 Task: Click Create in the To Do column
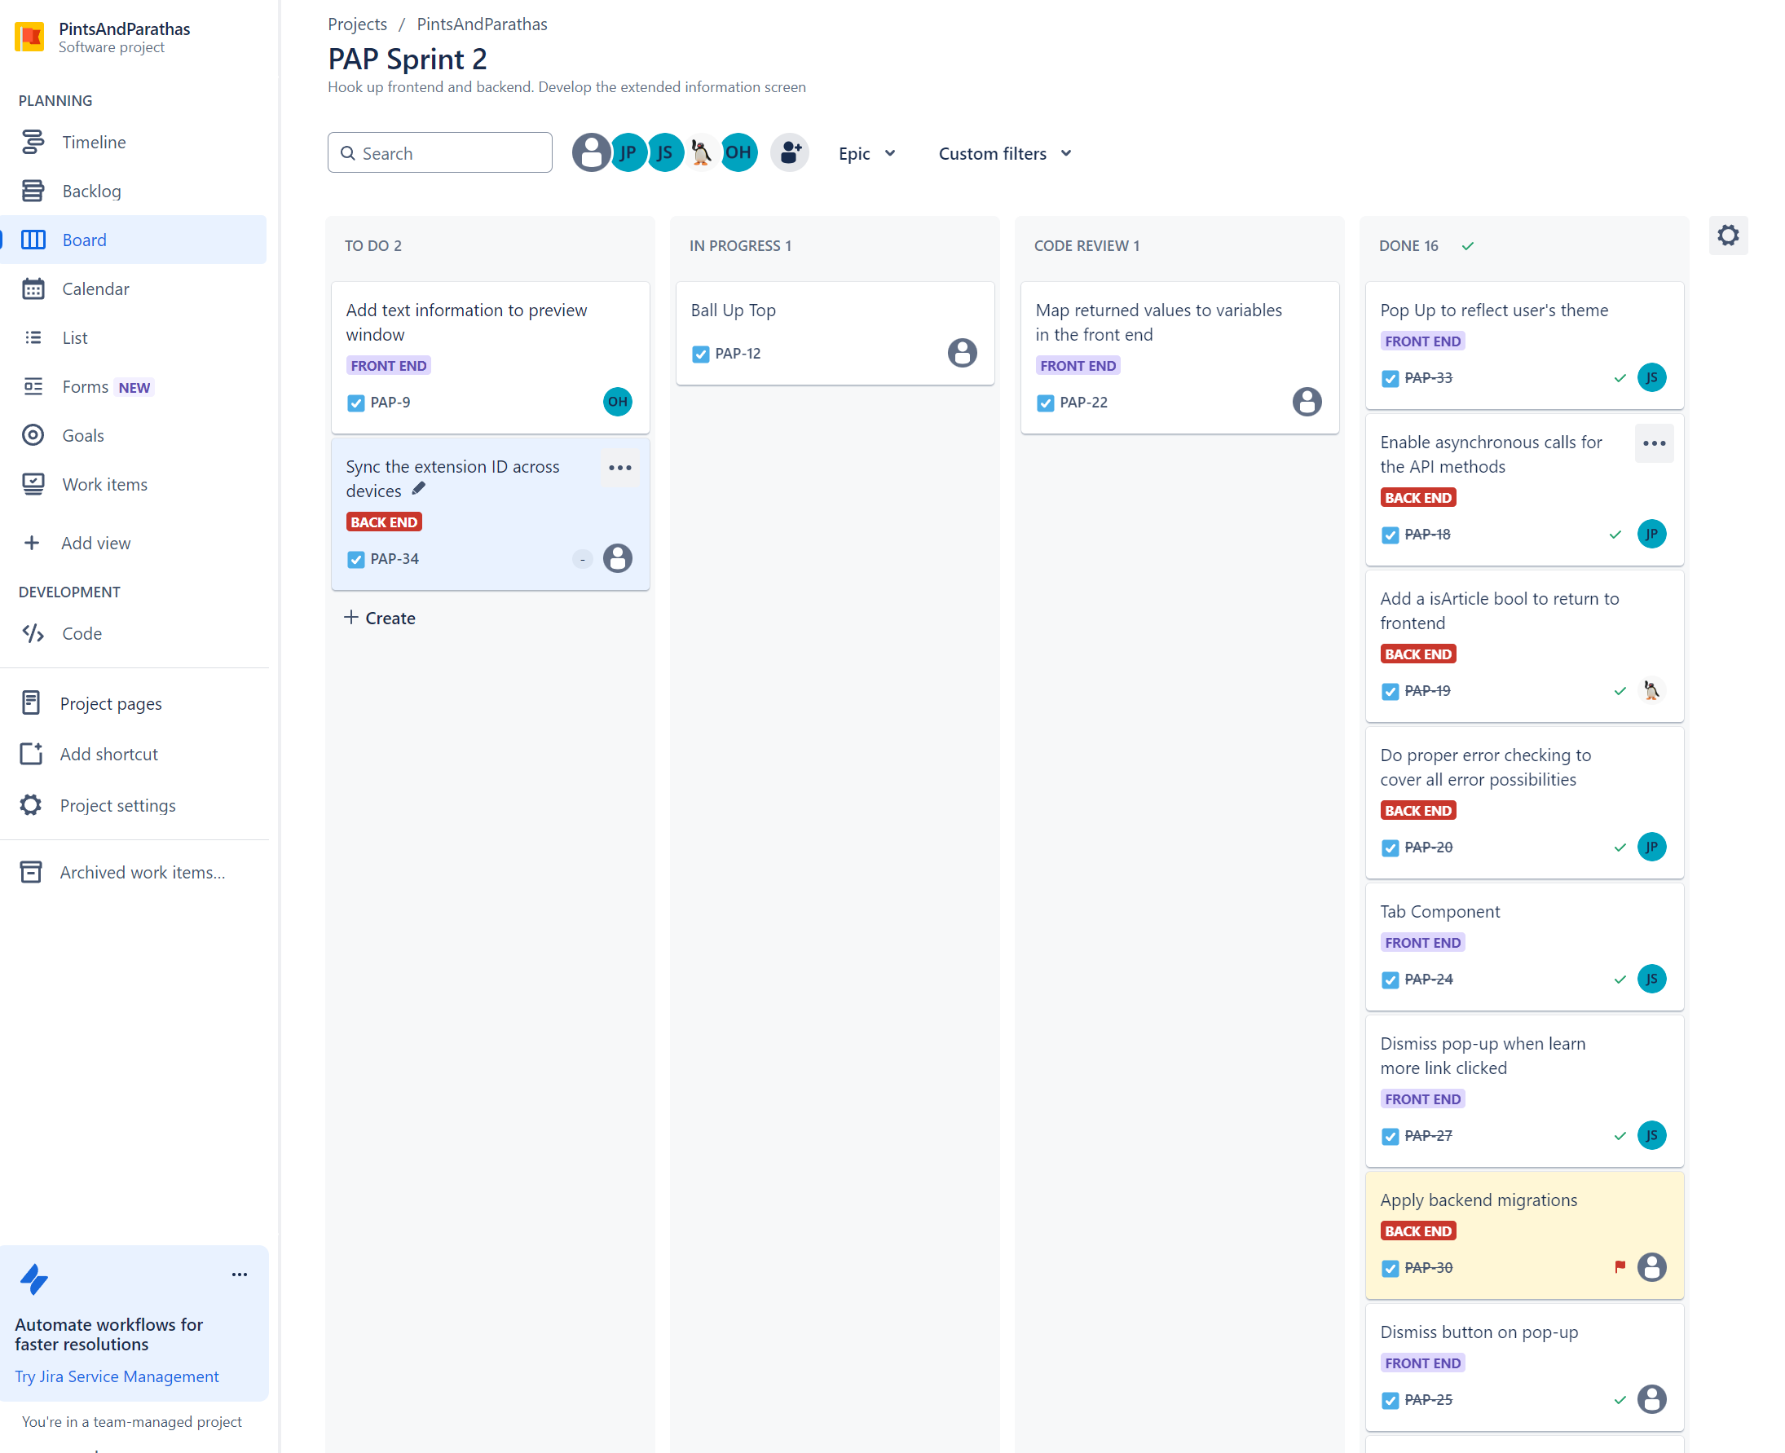pyautogui.click(x=380, y=618)
